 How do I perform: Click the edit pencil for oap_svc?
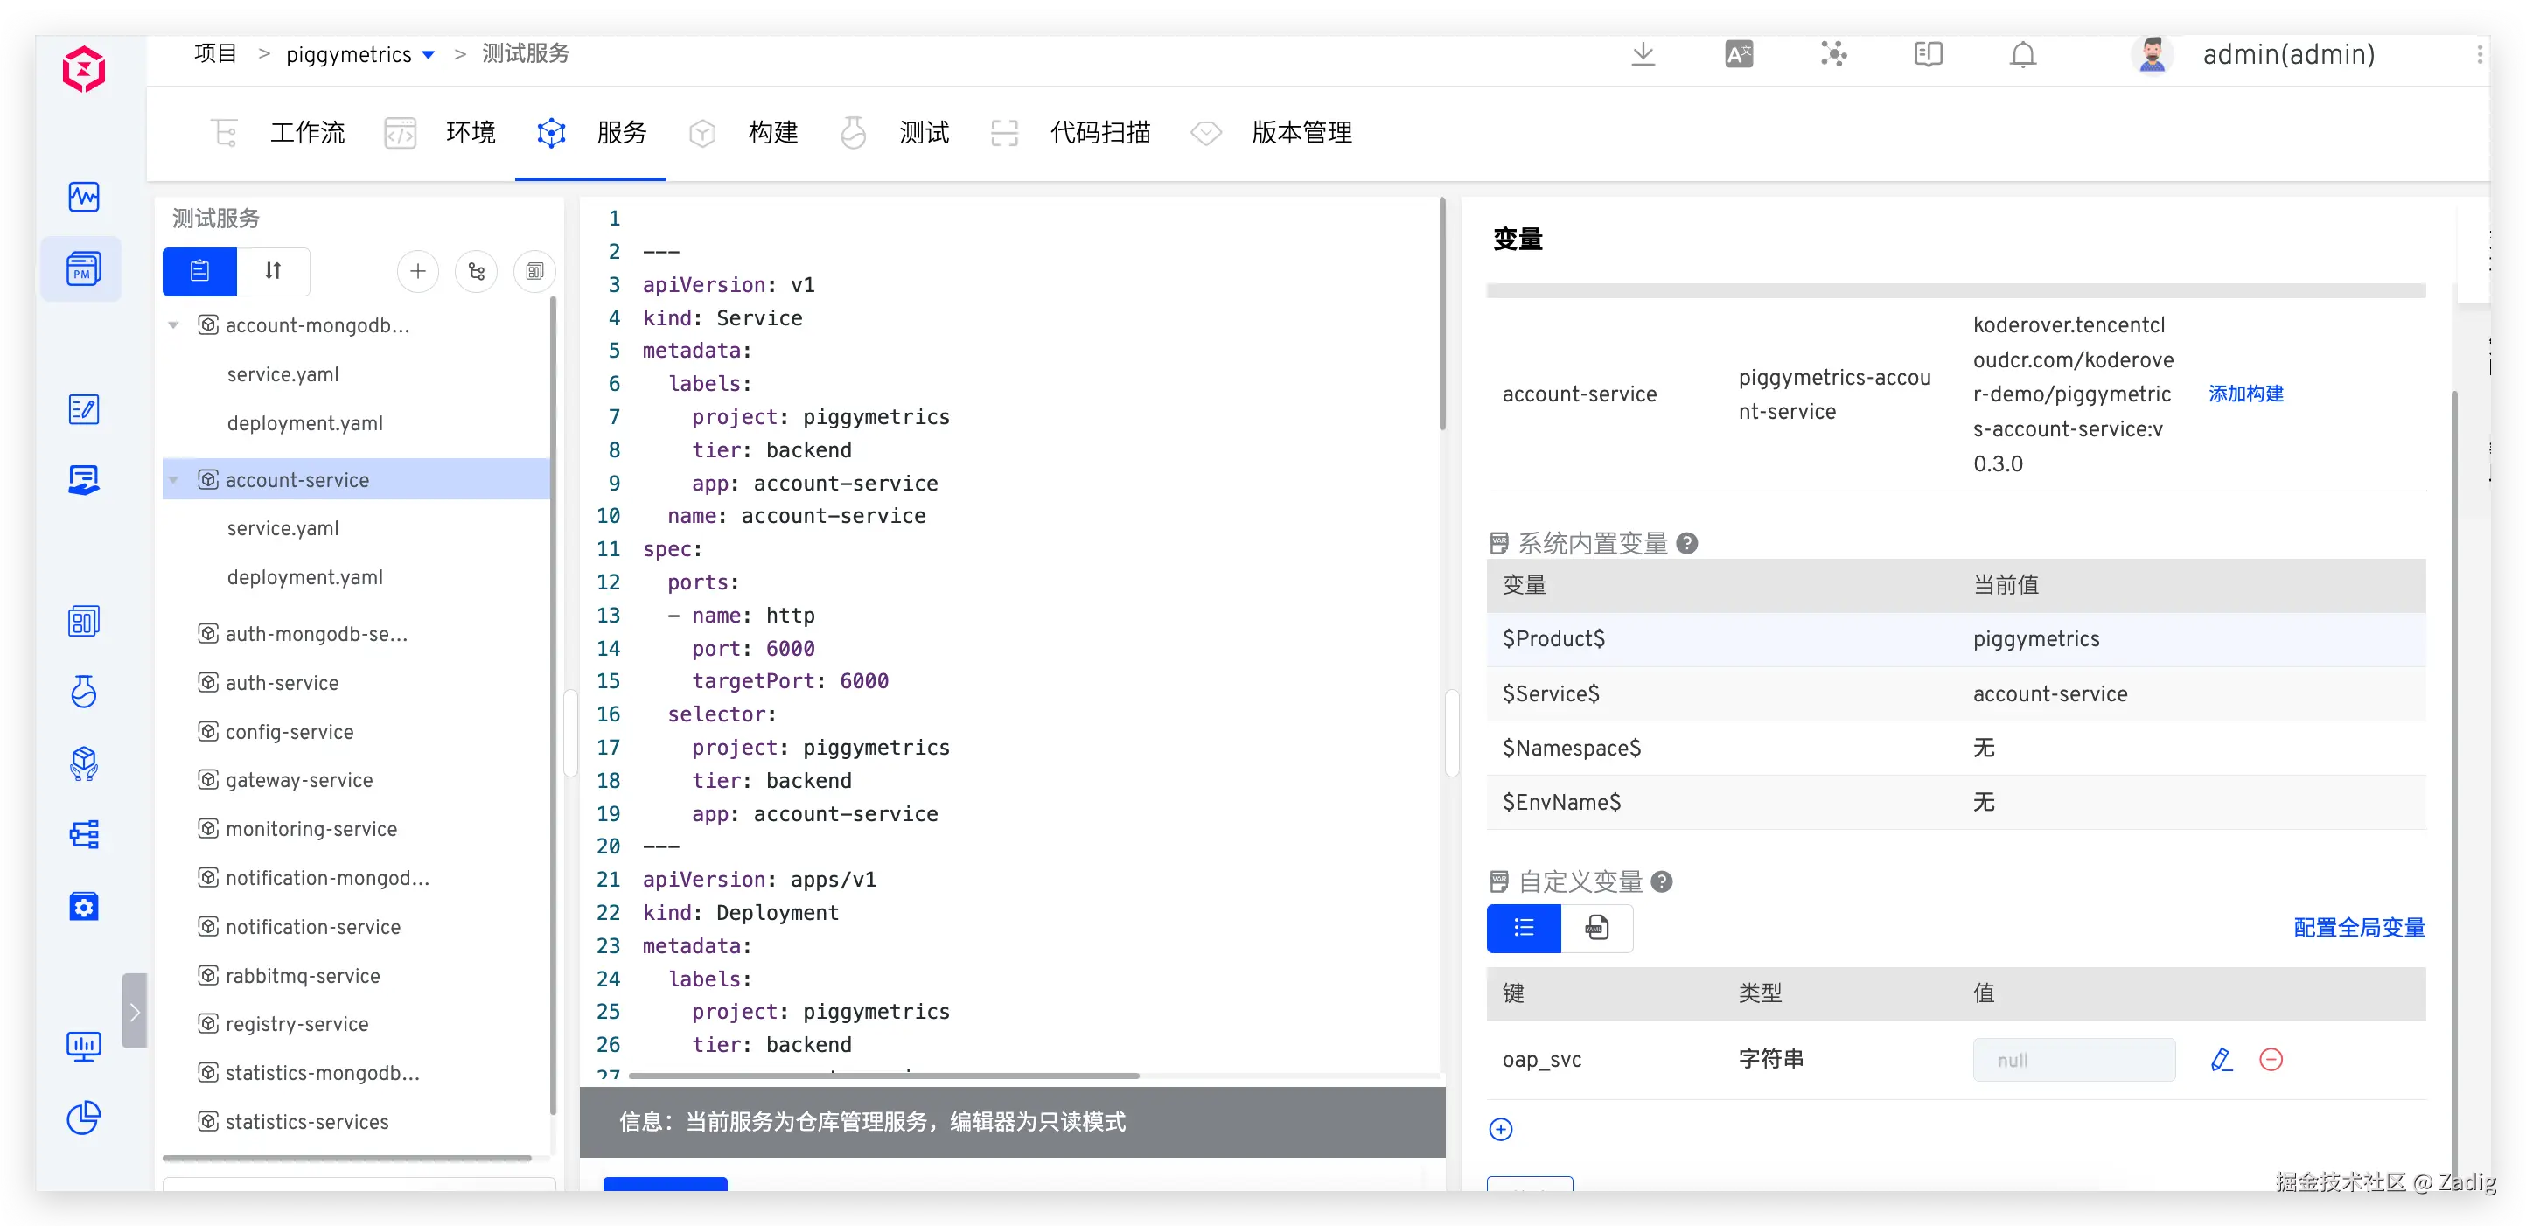click(x=2221, y=1059)
